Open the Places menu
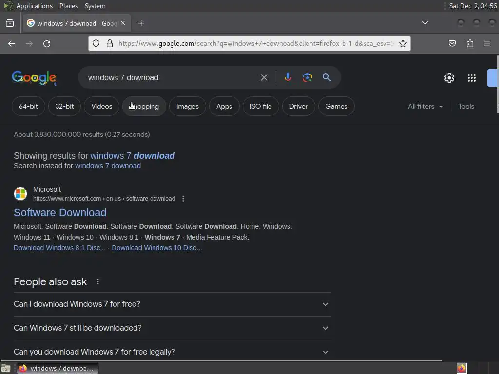 [68, 6]
